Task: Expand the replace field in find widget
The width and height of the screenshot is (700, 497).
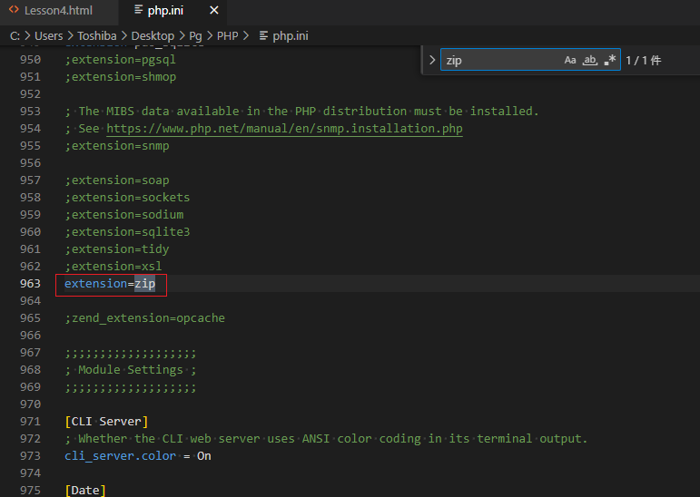Action: 431,60
